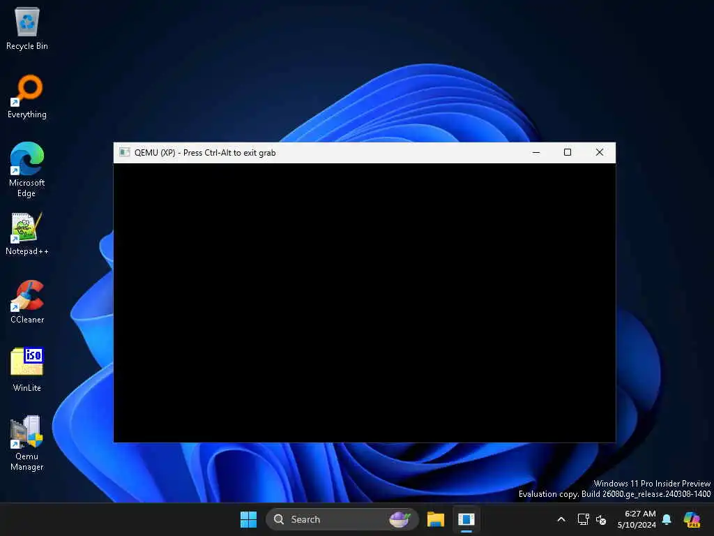Select the Qemu Manager desktop shortcut
This screenshot has width=714, height=536.
[27, 443]
